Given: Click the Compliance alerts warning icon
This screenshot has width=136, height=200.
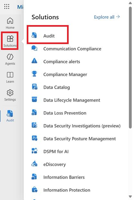Looking at the screenshot, I should pos(34,61).
